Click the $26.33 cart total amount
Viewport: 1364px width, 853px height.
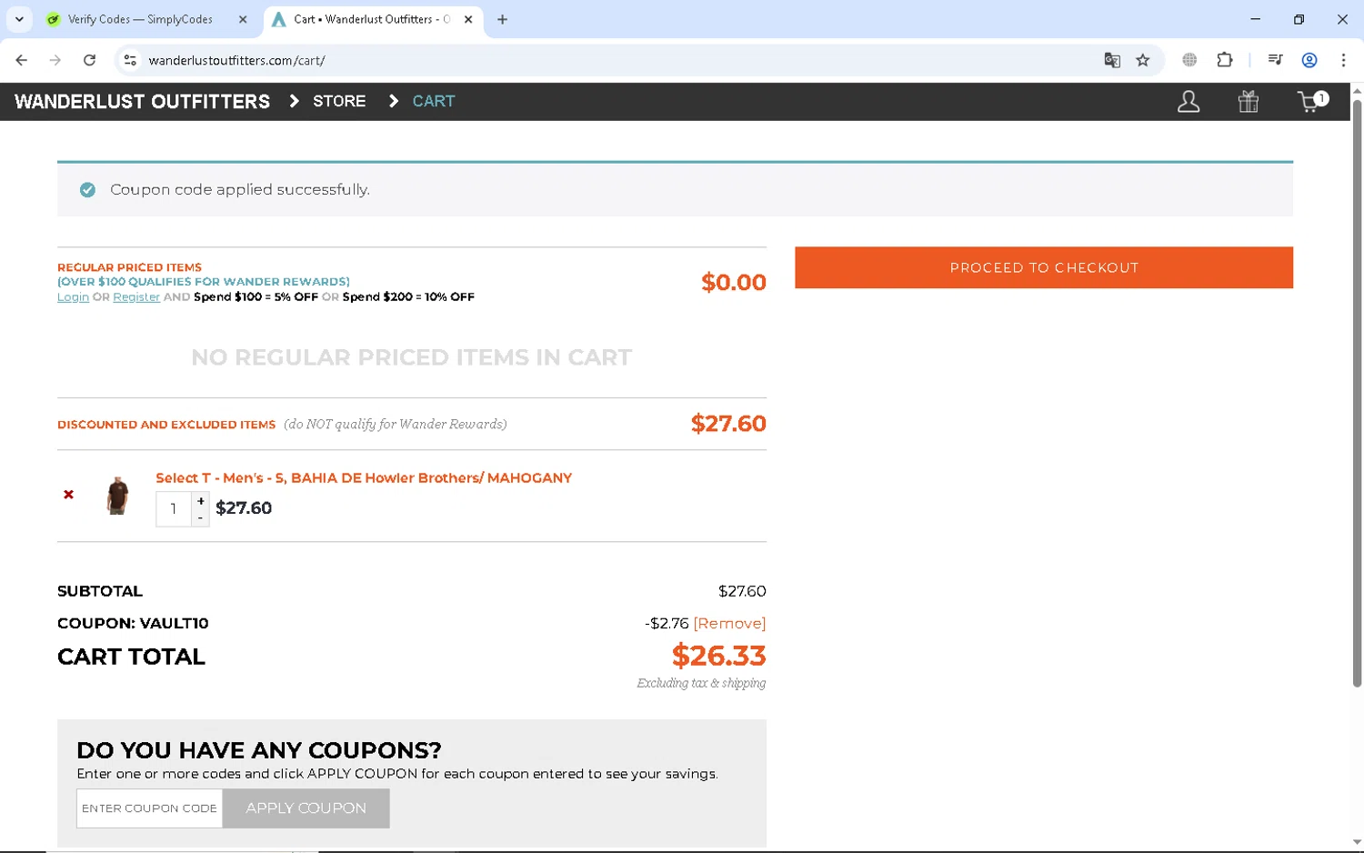(718, 656)
